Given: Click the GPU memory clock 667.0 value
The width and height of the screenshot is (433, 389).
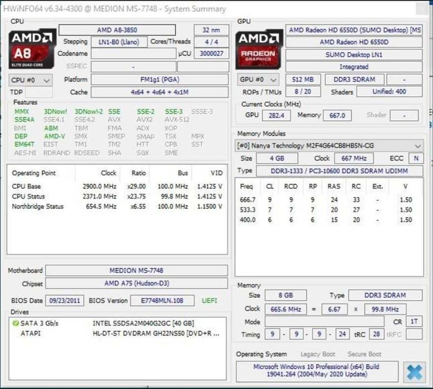Looking at the screenshot, I should 337,115.
